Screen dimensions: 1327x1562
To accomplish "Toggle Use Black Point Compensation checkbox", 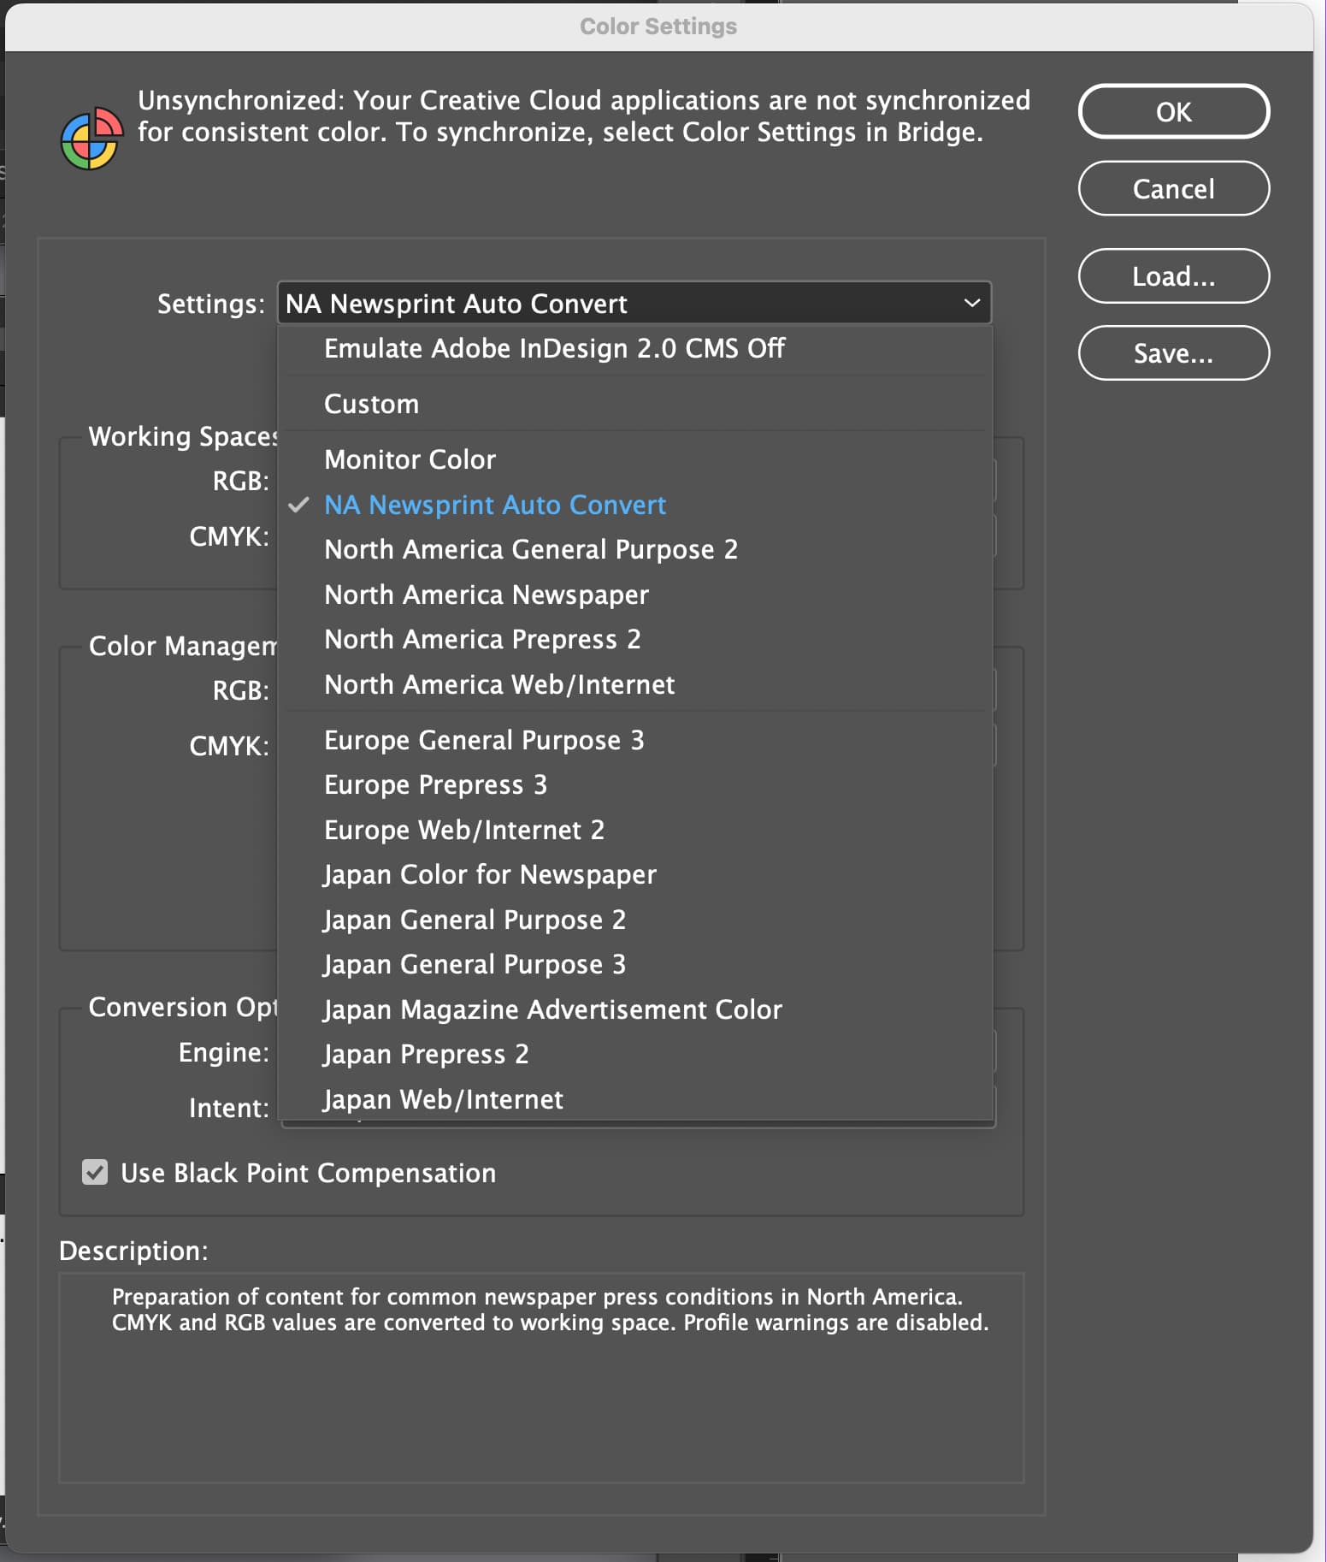I will 95,1172.
